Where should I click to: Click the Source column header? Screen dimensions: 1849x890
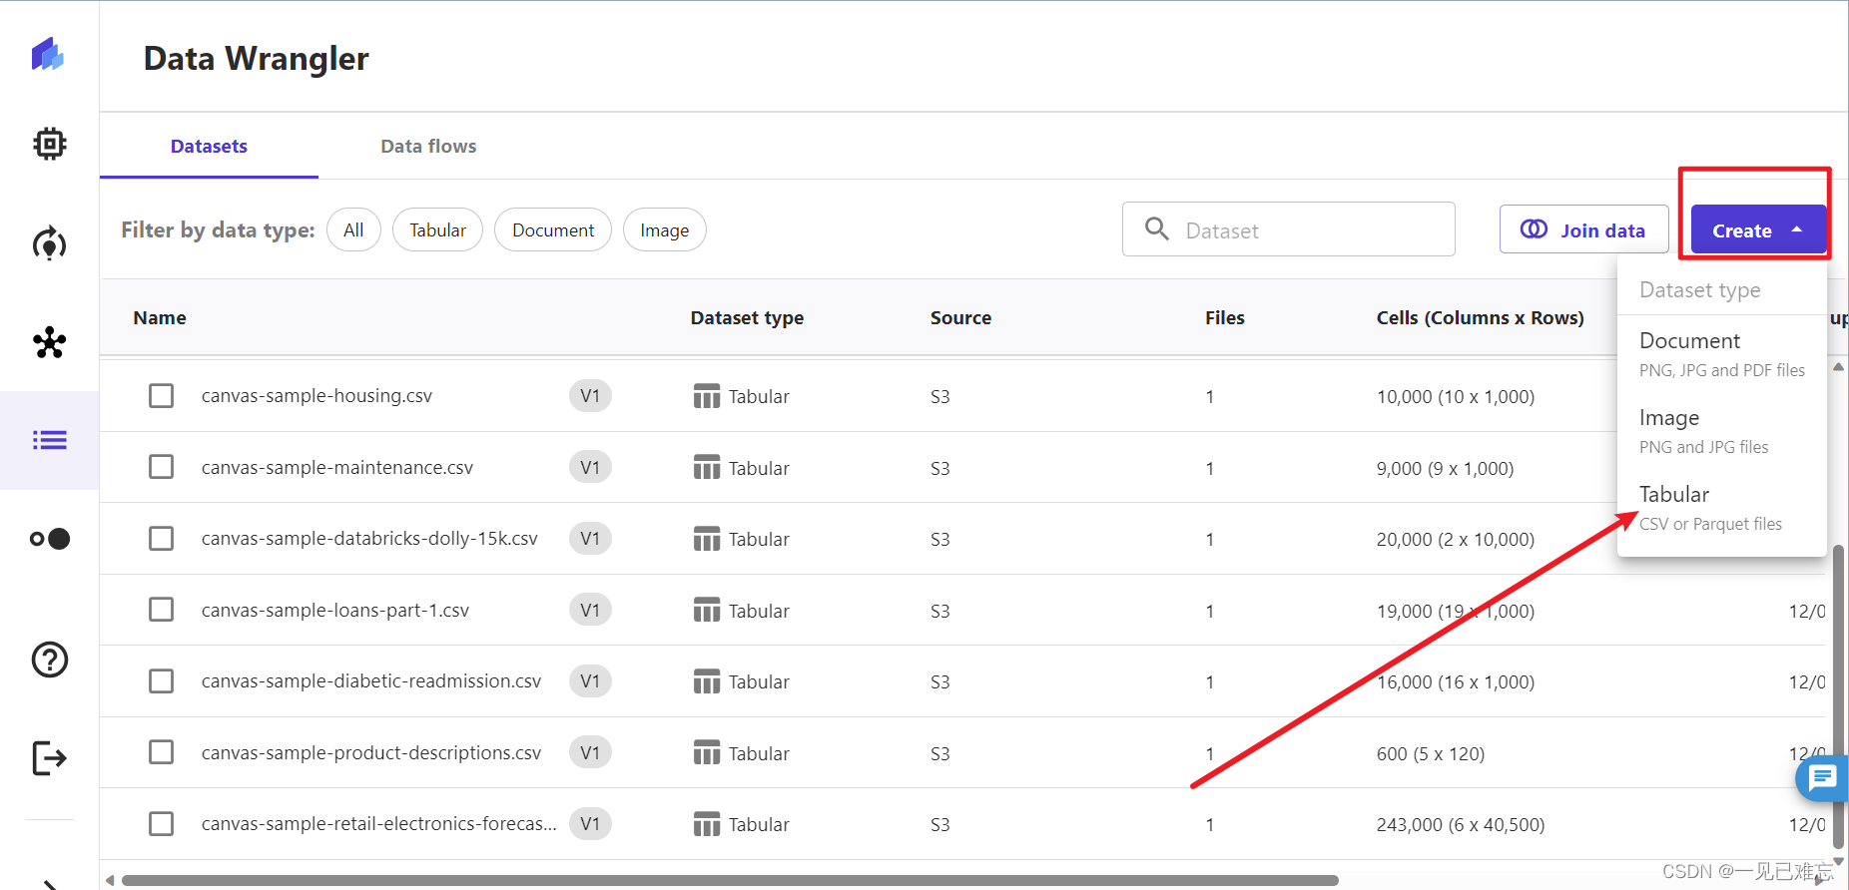[x=960, y=317]
